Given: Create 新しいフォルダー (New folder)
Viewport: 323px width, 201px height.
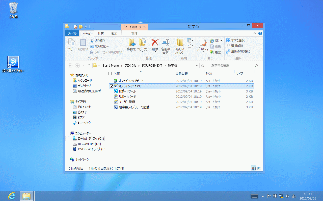Looking at the screenshot, I should tap(180, 47).
